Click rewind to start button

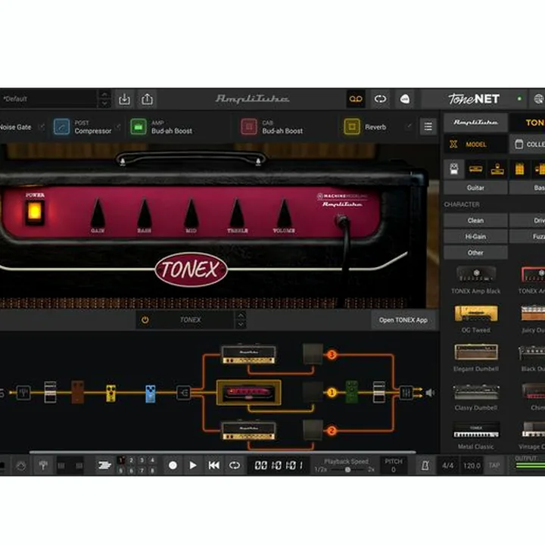click(213, 465)
